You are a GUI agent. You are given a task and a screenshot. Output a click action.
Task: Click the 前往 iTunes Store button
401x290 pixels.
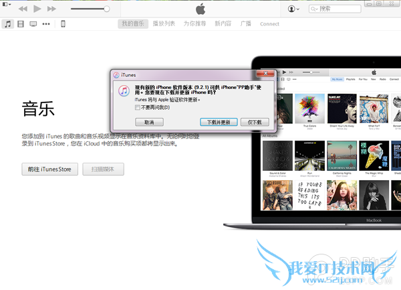50,169
